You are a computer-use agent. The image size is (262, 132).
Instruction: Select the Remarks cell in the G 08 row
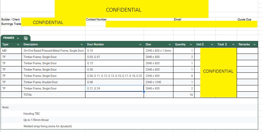click(247, 82)
